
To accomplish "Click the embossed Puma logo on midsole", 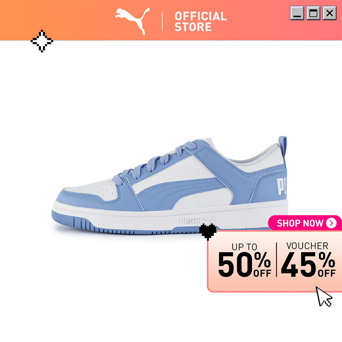I will [x=197, y=220].
